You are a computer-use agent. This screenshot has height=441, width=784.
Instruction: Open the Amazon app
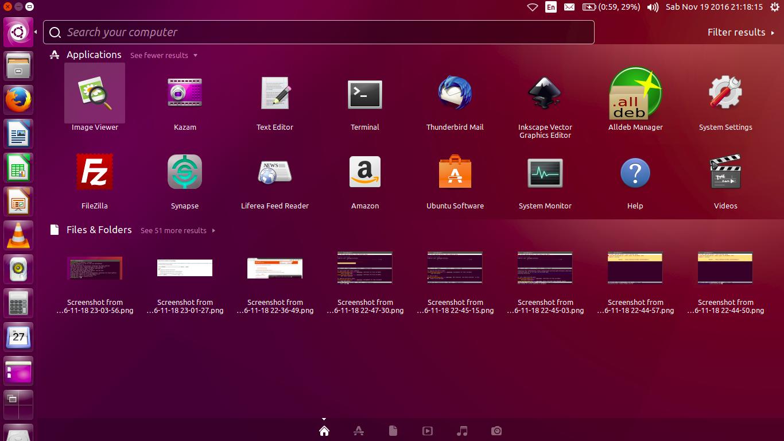click(365, 172)
